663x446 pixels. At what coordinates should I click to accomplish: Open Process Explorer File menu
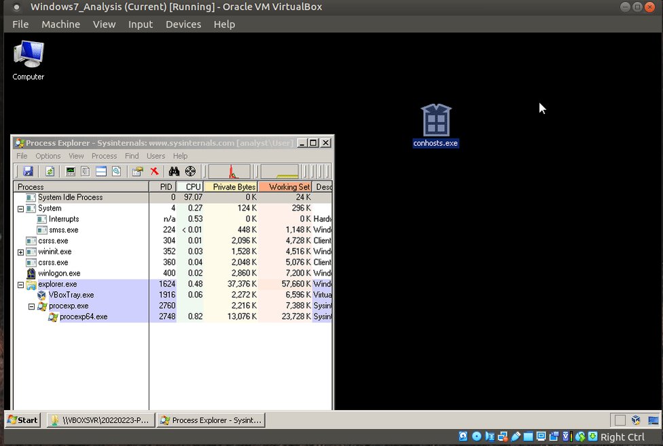tap(22, 156)
